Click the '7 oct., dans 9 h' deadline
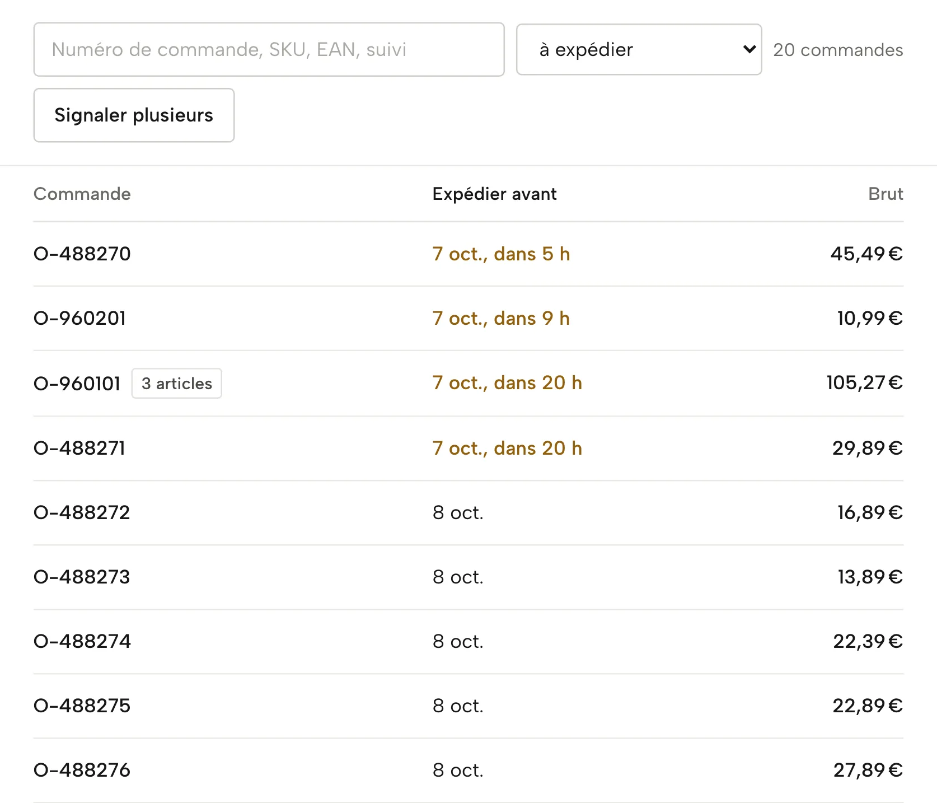The width and height of the screenshot is (937, 803). coord(501,318)
